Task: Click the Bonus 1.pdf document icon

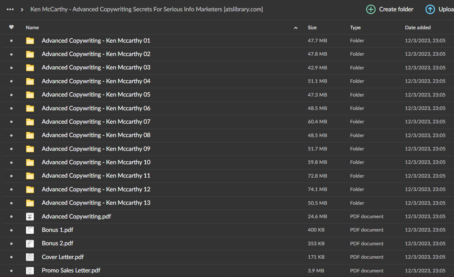Action: click(x=30, y=230)
